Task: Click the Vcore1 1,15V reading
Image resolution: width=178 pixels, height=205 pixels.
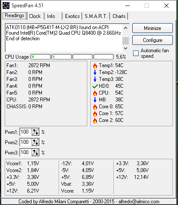Action: pyautogui.click(x=23, y=163)
